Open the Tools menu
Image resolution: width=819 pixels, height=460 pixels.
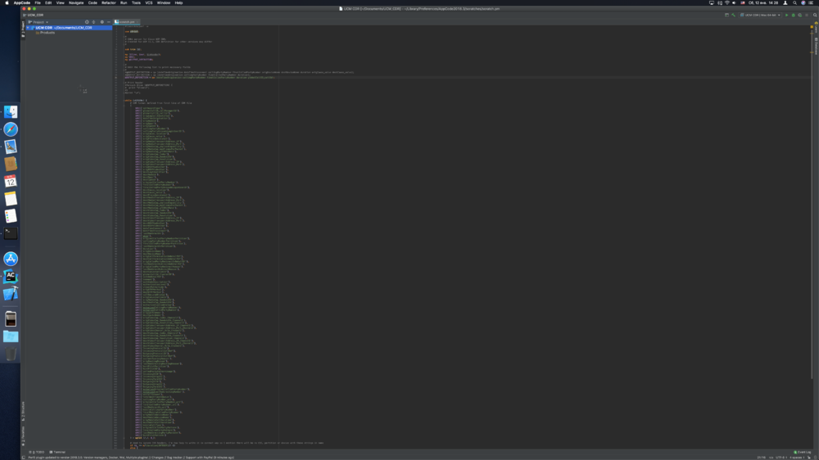(x=136, y=2)
